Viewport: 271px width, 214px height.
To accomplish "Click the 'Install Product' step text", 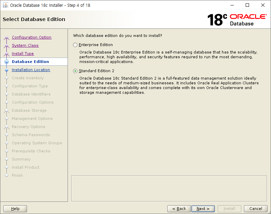I will (x=25, y=167).
